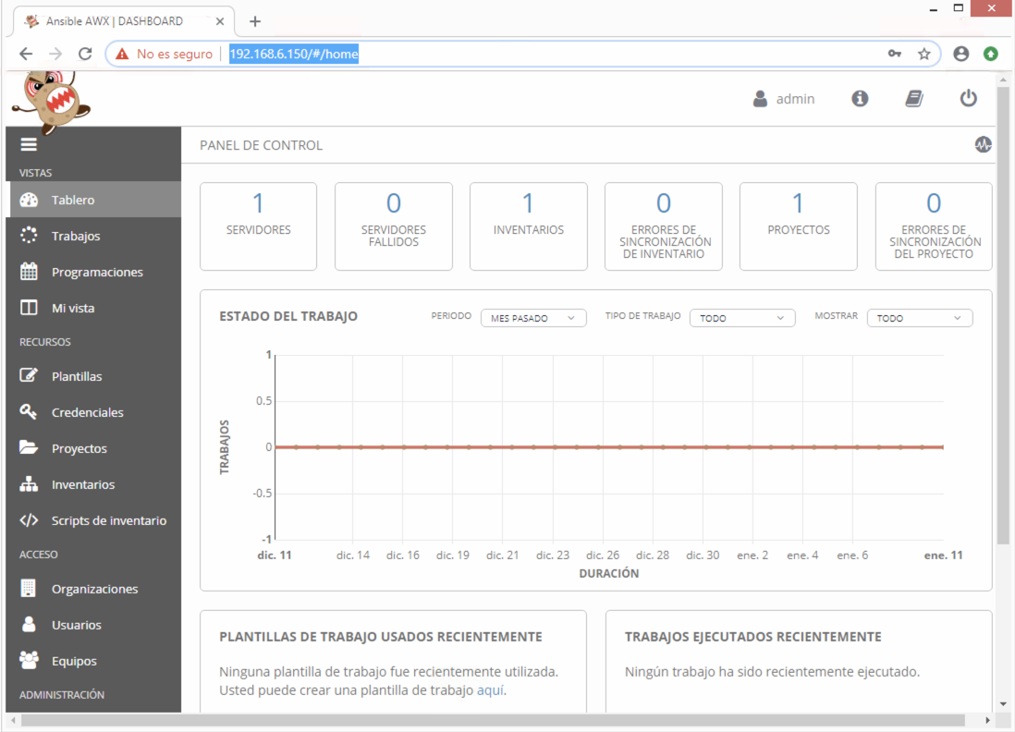The image size is (1015, 732).
Task: Open the TIPO DE TRABAJO dropdown
Action: [x=742, y=318]
